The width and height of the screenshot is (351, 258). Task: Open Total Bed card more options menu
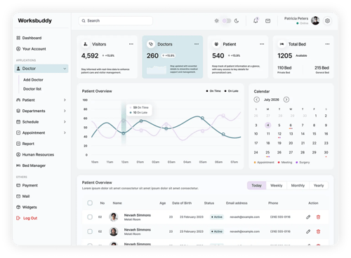(x=327, y=44)
